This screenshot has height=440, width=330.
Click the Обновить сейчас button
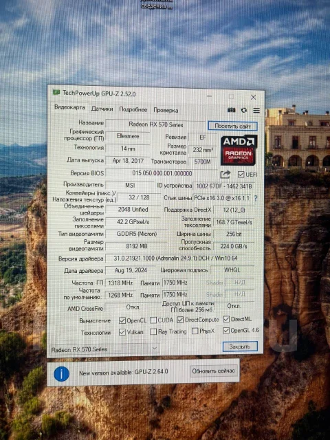pyautogui.click(x=213, y=371)
